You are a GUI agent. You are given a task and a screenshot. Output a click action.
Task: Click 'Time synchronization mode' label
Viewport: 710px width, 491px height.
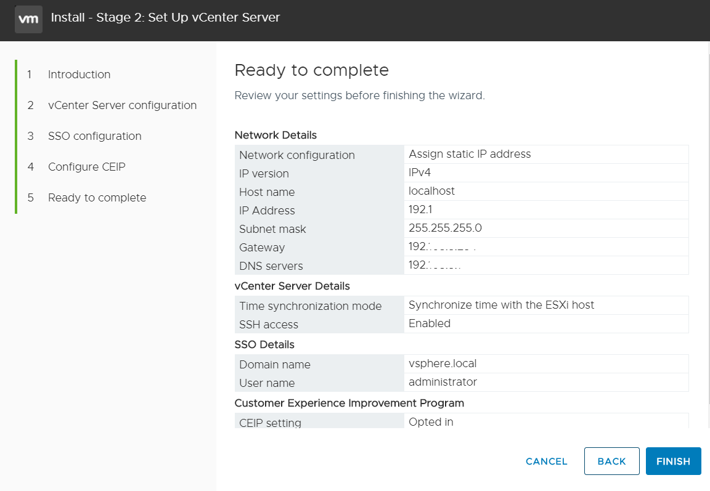pos(310,306)
